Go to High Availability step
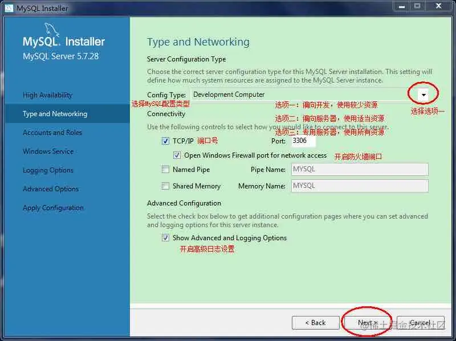 click(x=47, y=95)
